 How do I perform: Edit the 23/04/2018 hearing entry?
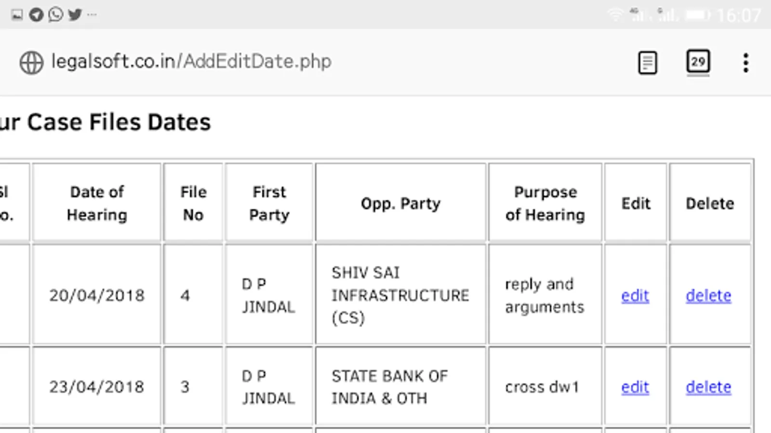(635, 387)
